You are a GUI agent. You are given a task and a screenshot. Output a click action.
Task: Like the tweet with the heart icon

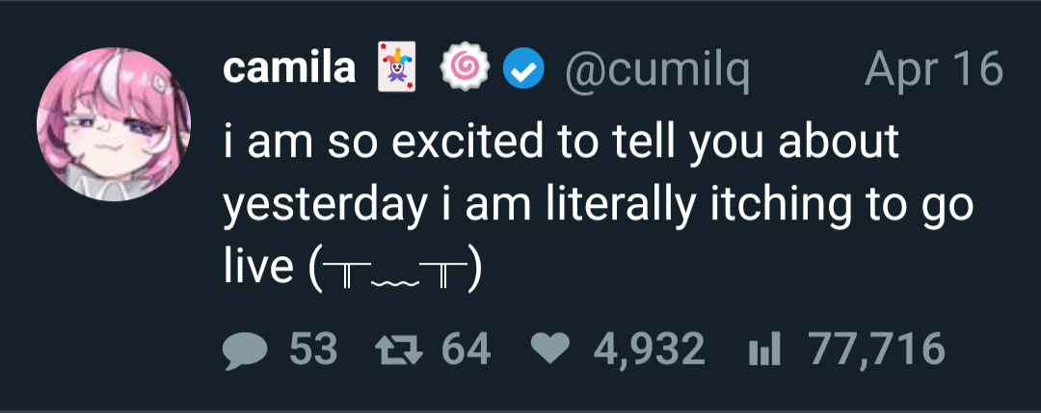(x=549, y=349)
